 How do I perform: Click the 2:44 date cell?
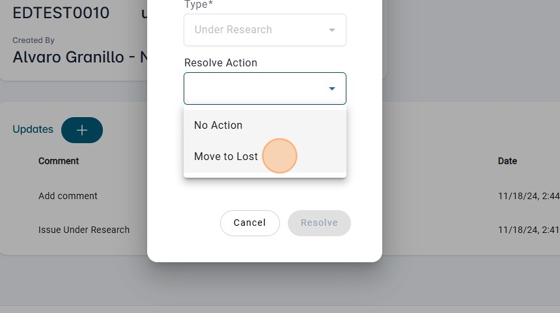[528, 196]
